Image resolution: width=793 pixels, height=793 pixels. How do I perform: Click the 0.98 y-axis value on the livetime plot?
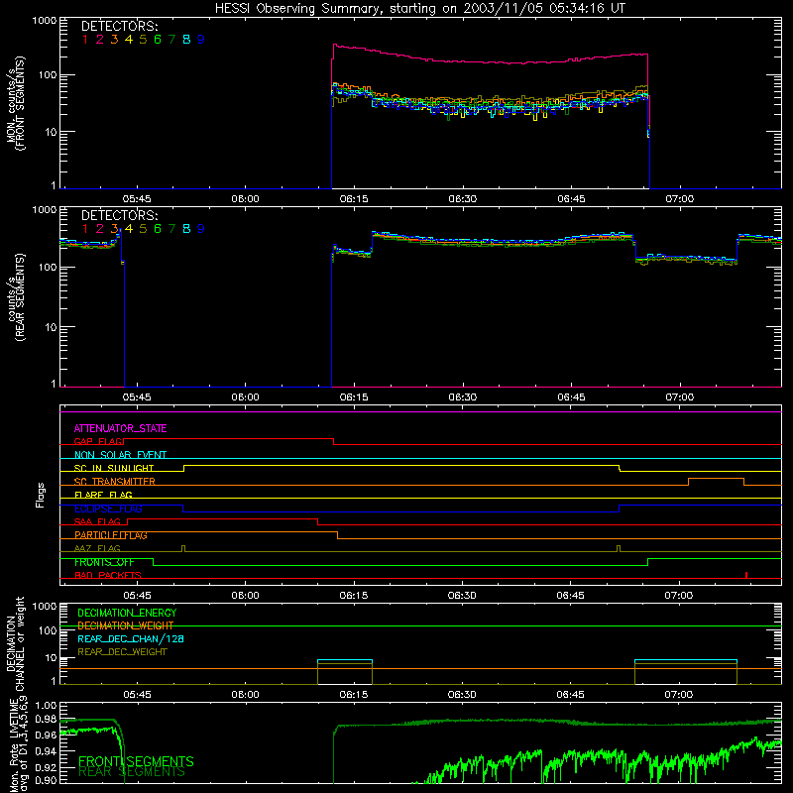tap(46, 719)
